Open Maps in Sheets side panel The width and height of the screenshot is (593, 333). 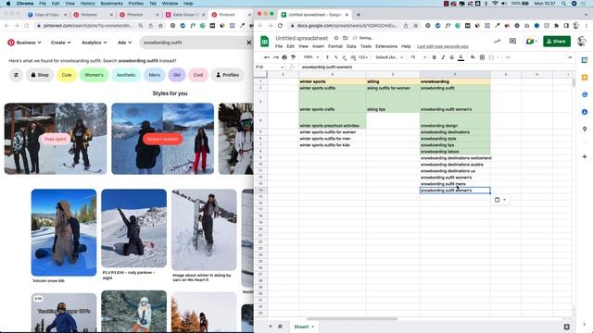coord(585,129)
